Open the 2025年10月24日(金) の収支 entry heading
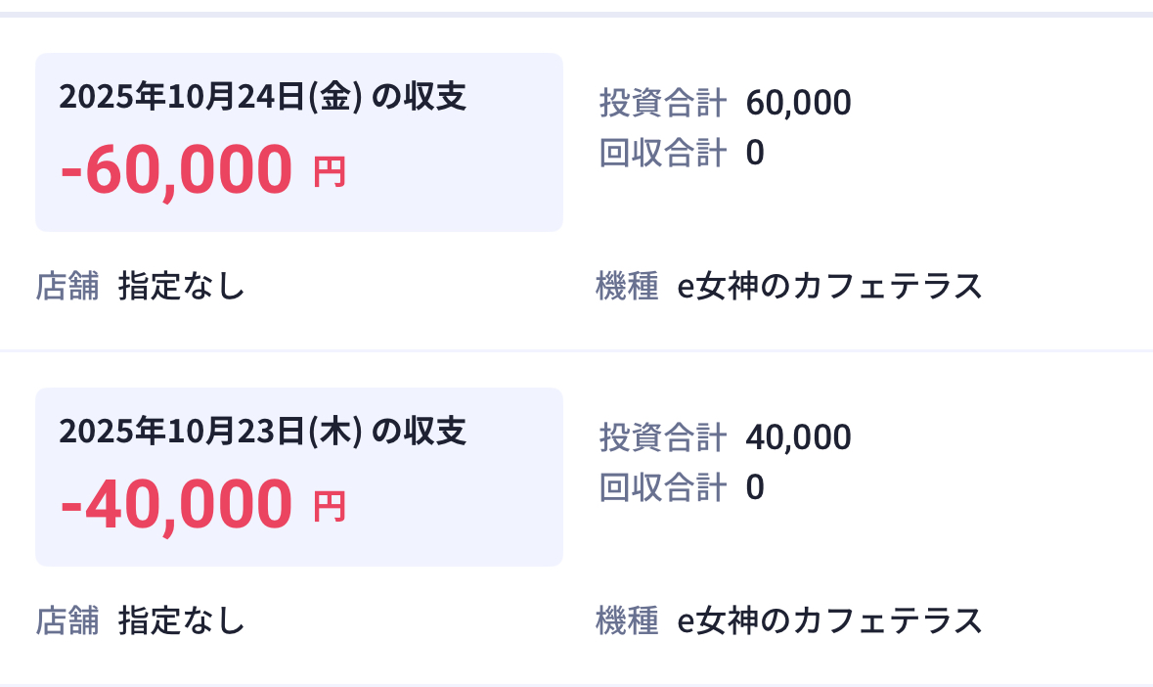 click(x=262, y=97)
